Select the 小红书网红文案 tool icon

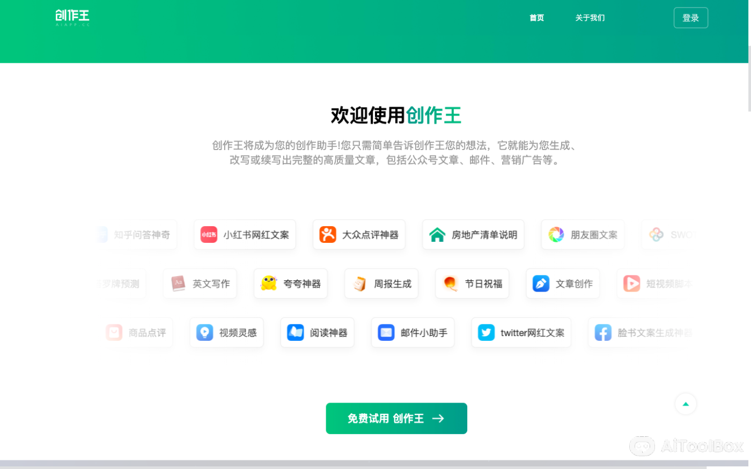(x=209, y=234)
